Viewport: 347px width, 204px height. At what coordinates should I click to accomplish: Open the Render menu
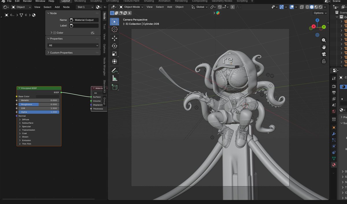pos(27,1)
